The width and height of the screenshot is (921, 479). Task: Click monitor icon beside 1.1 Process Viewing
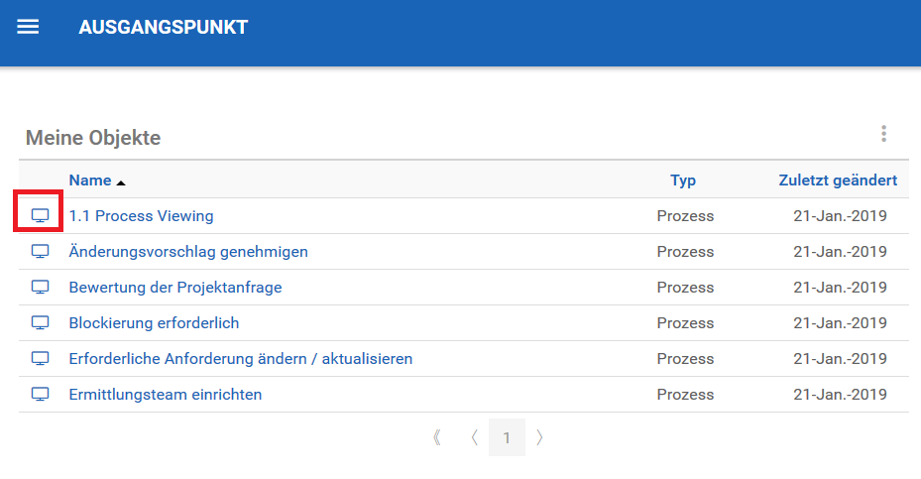click(x=40, y=215)
